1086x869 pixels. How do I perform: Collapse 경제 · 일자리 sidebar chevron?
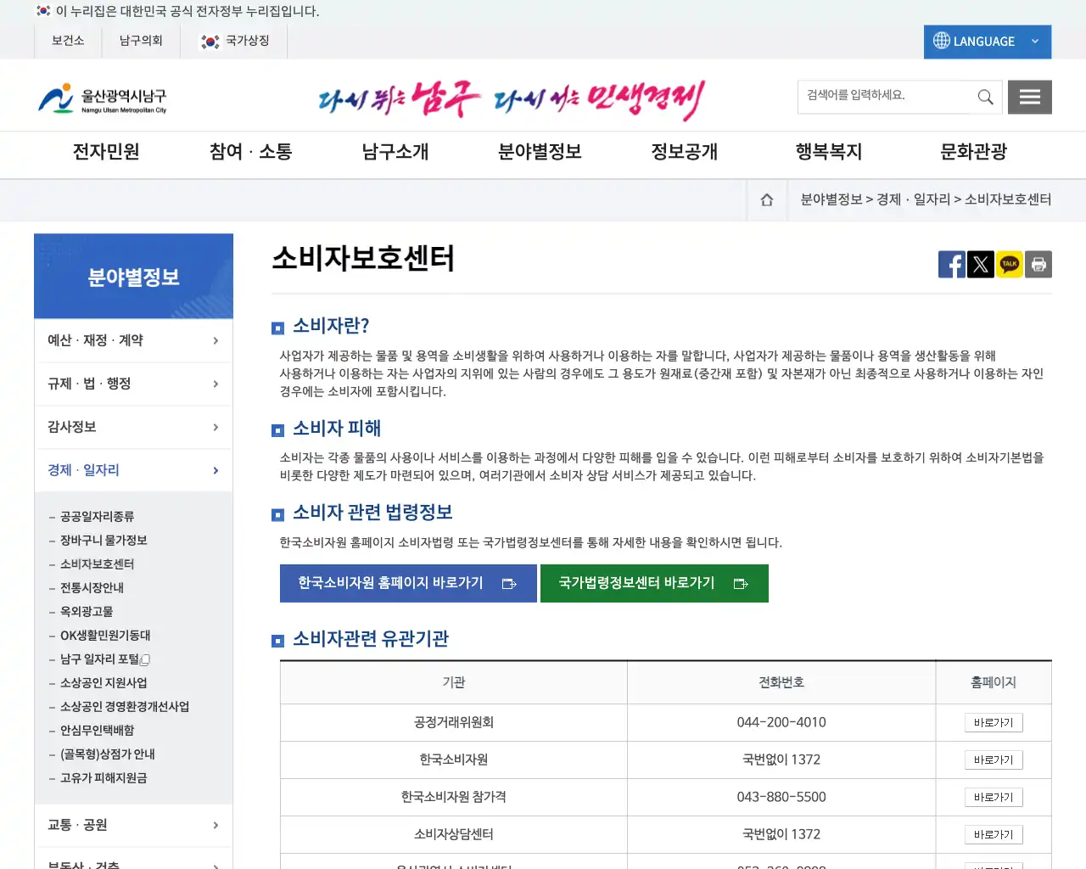[x=216, y=470]
